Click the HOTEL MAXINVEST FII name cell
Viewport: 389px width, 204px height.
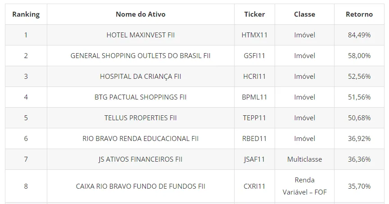point(140,35)
